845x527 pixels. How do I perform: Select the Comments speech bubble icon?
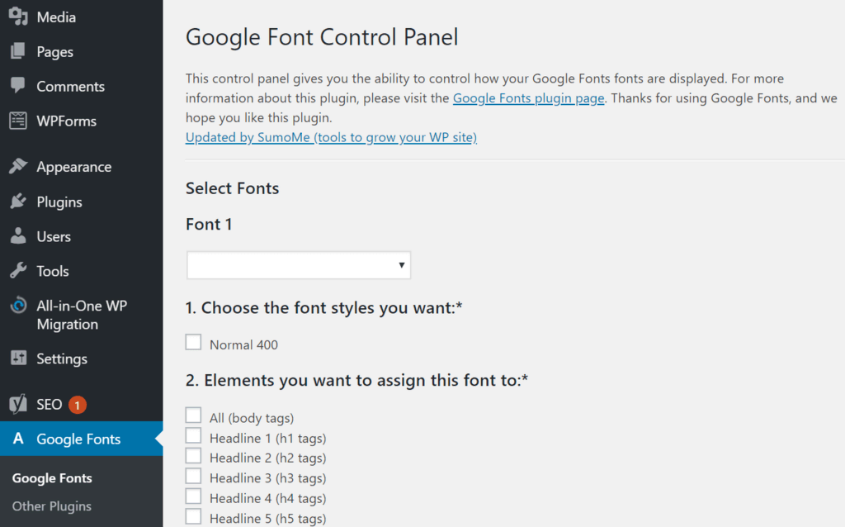click(x=18, y=86)
